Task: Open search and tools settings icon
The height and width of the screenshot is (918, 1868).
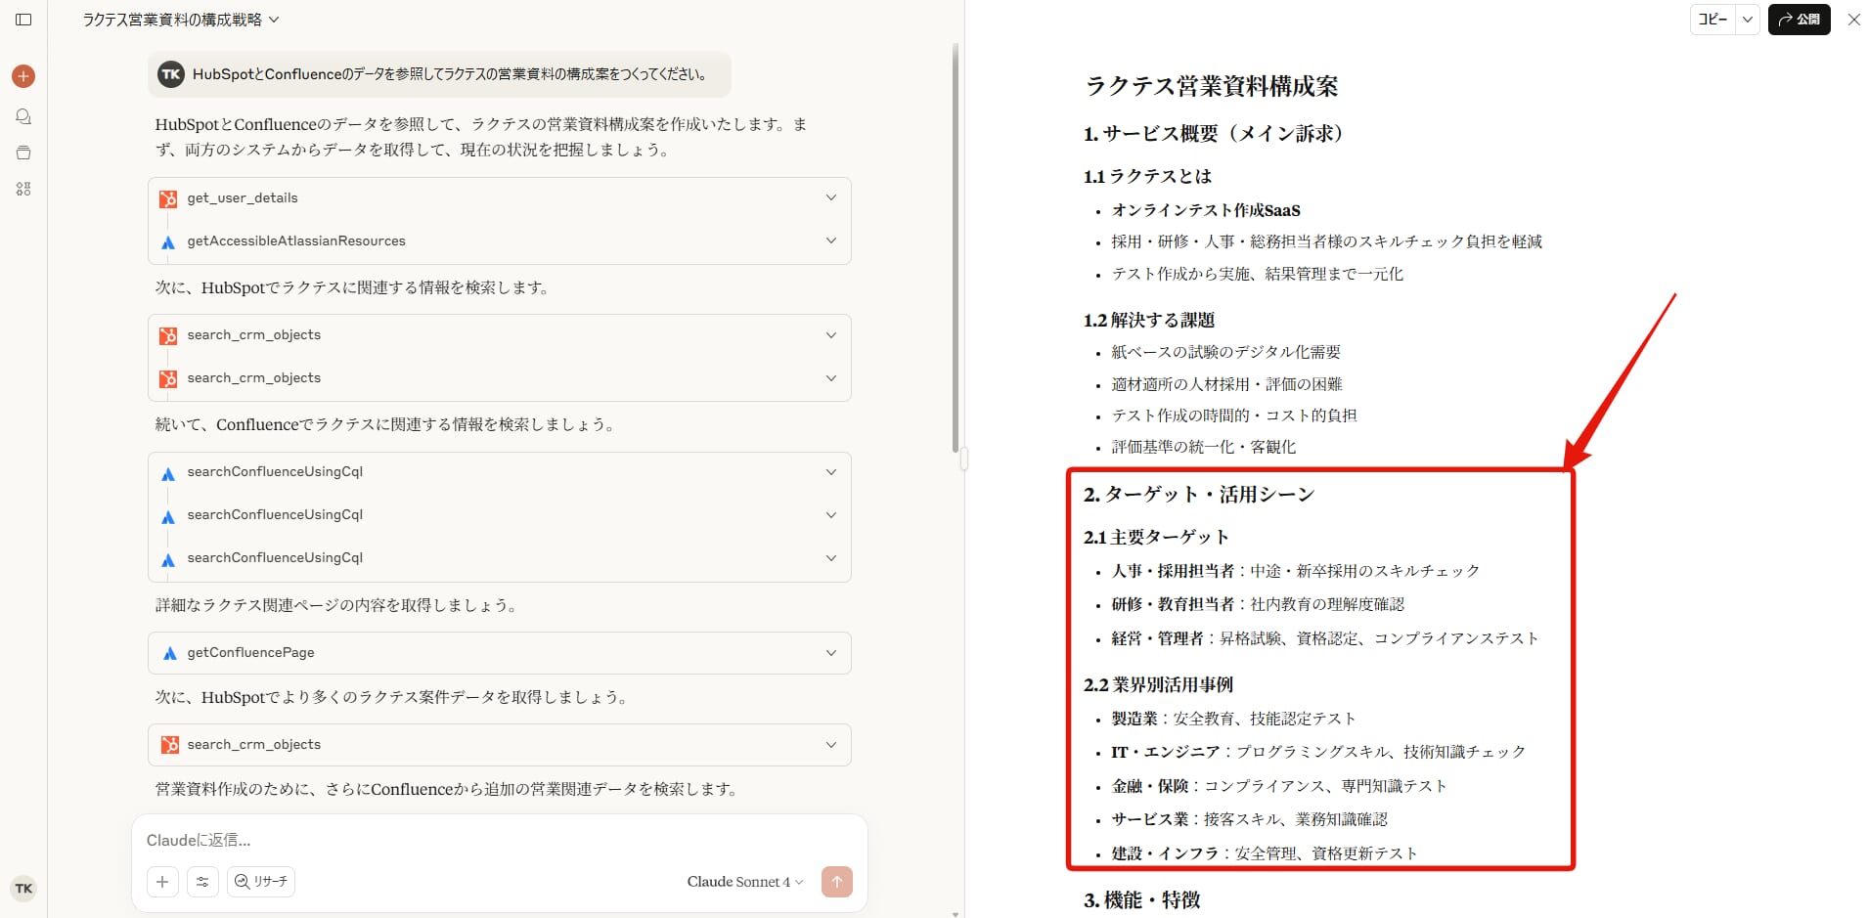Action: click(x=202, y=882)
